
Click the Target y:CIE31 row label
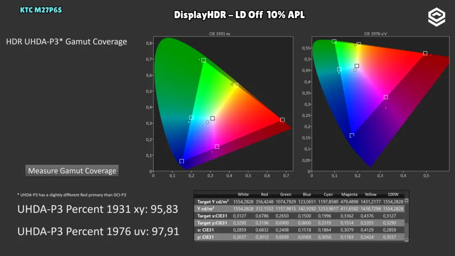click(x=212, y=223)
